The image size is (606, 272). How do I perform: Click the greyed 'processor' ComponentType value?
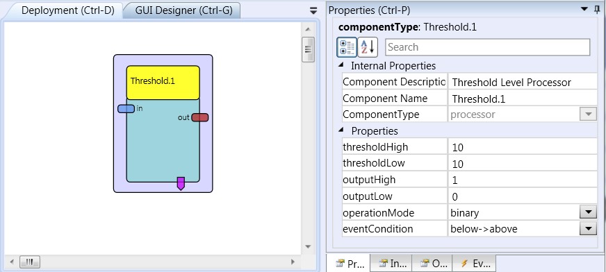(473, 114)
